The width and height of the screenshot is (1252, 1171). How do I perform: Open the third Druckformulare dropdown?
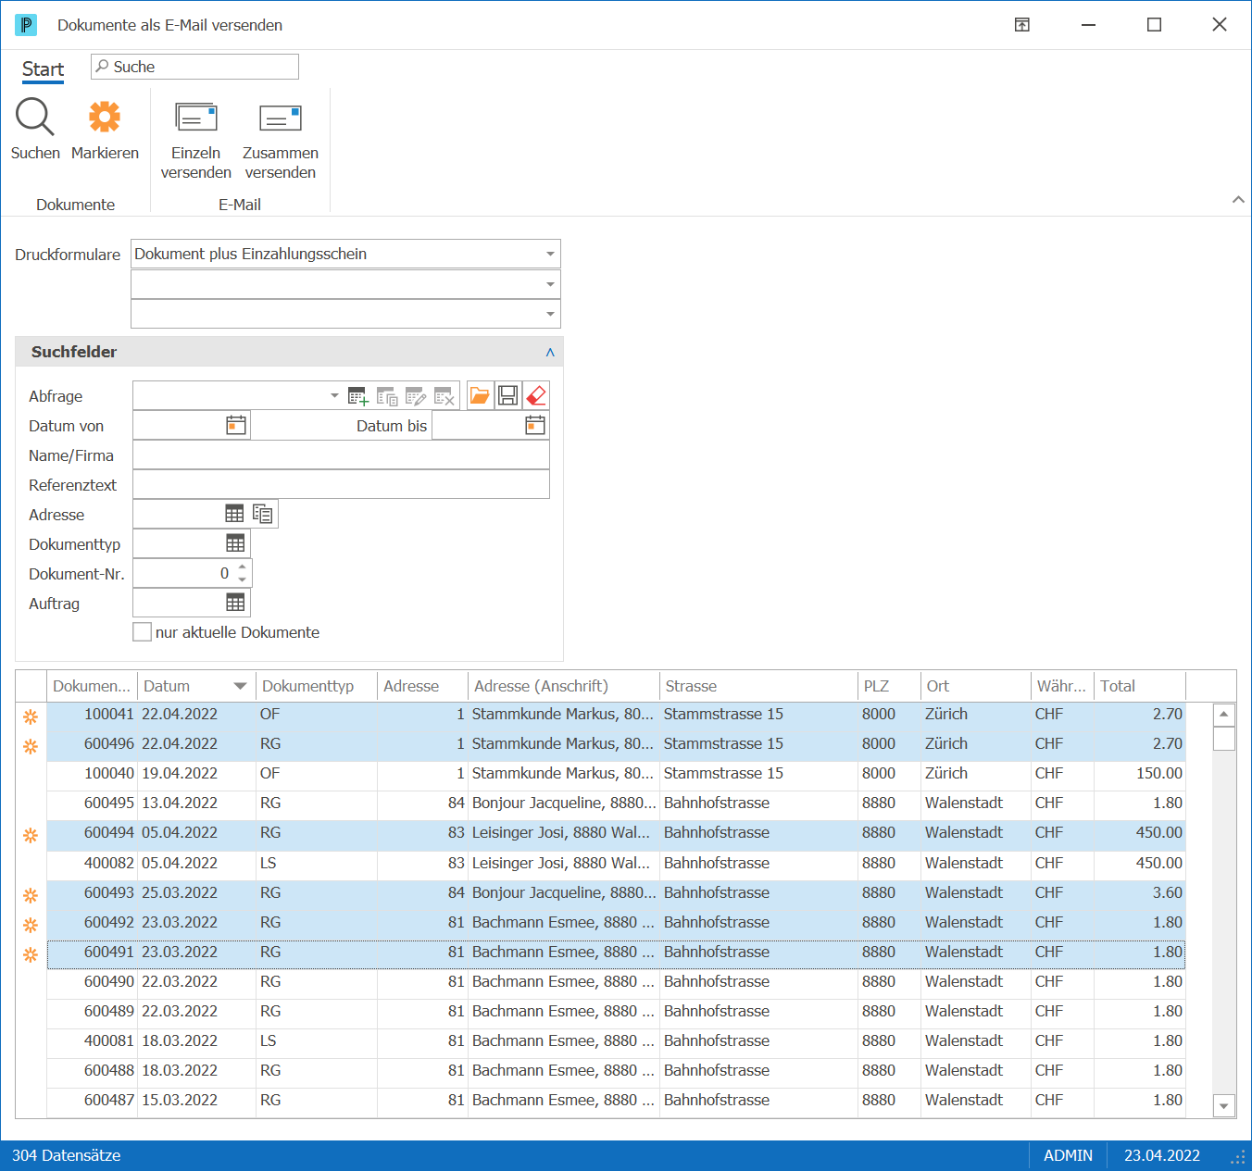(x=550, y=314)
